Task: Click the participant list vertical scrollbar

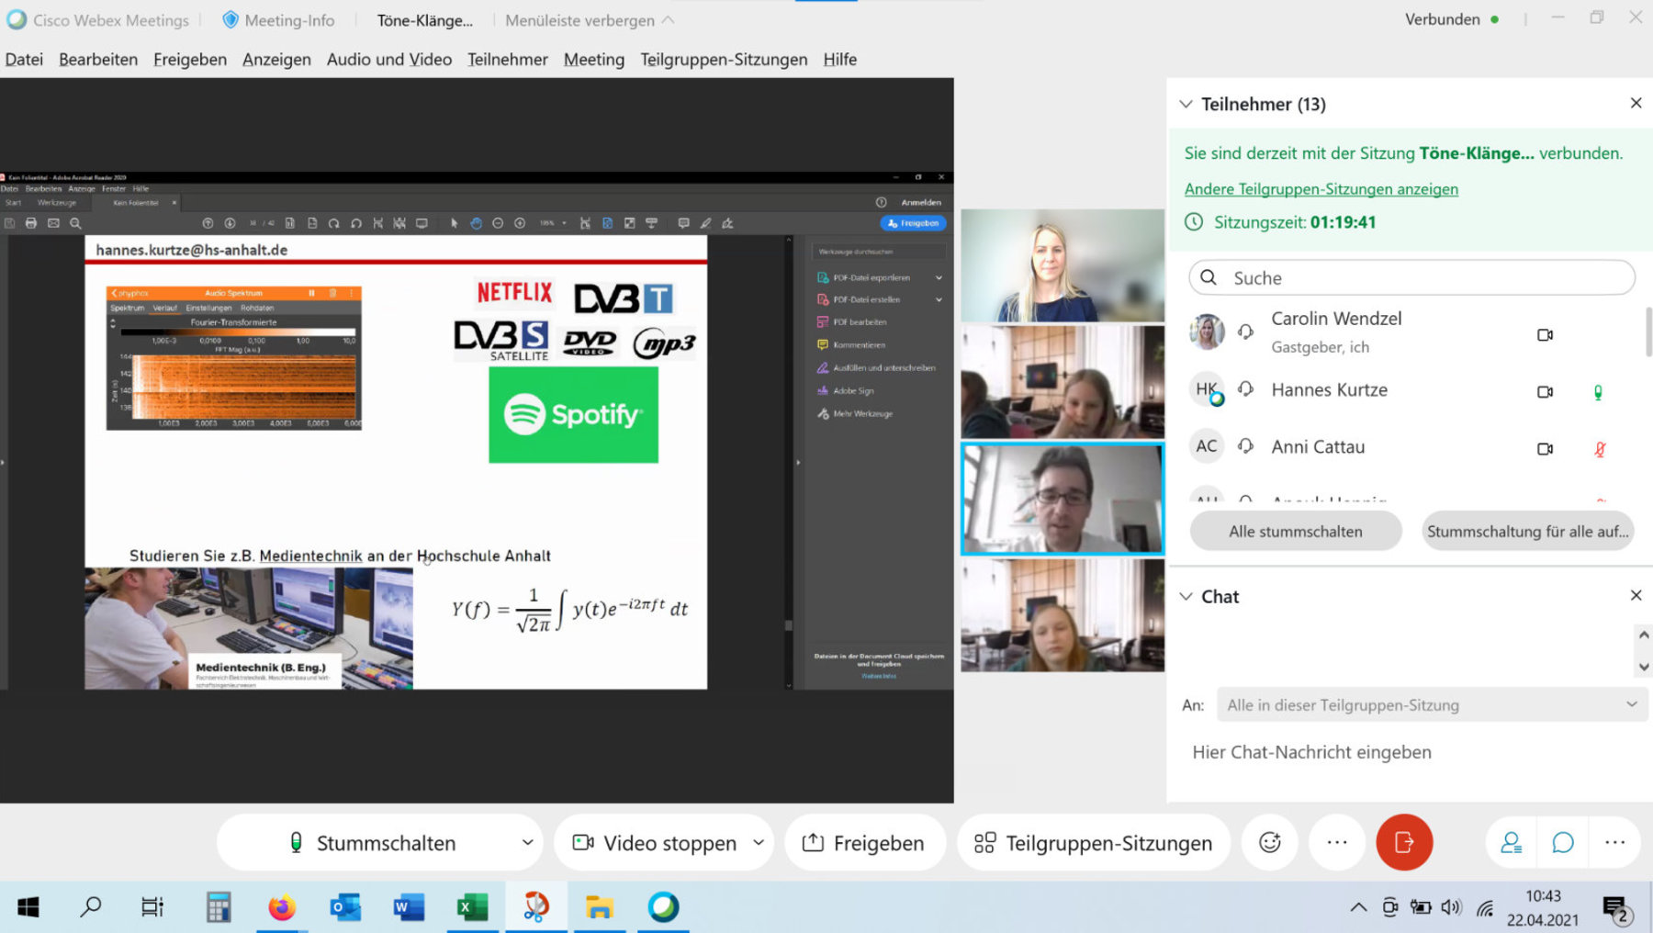Action: pos(1647,332)
